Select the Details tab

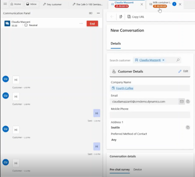pyautogui.click(x=116, y=43)
